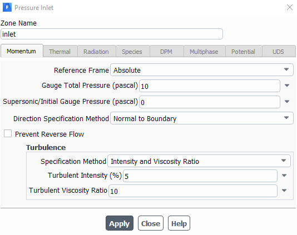Viewport: 297px width, 235px height.
Task: Click the Fluent app icon in title bar
Action: point(7,7)
